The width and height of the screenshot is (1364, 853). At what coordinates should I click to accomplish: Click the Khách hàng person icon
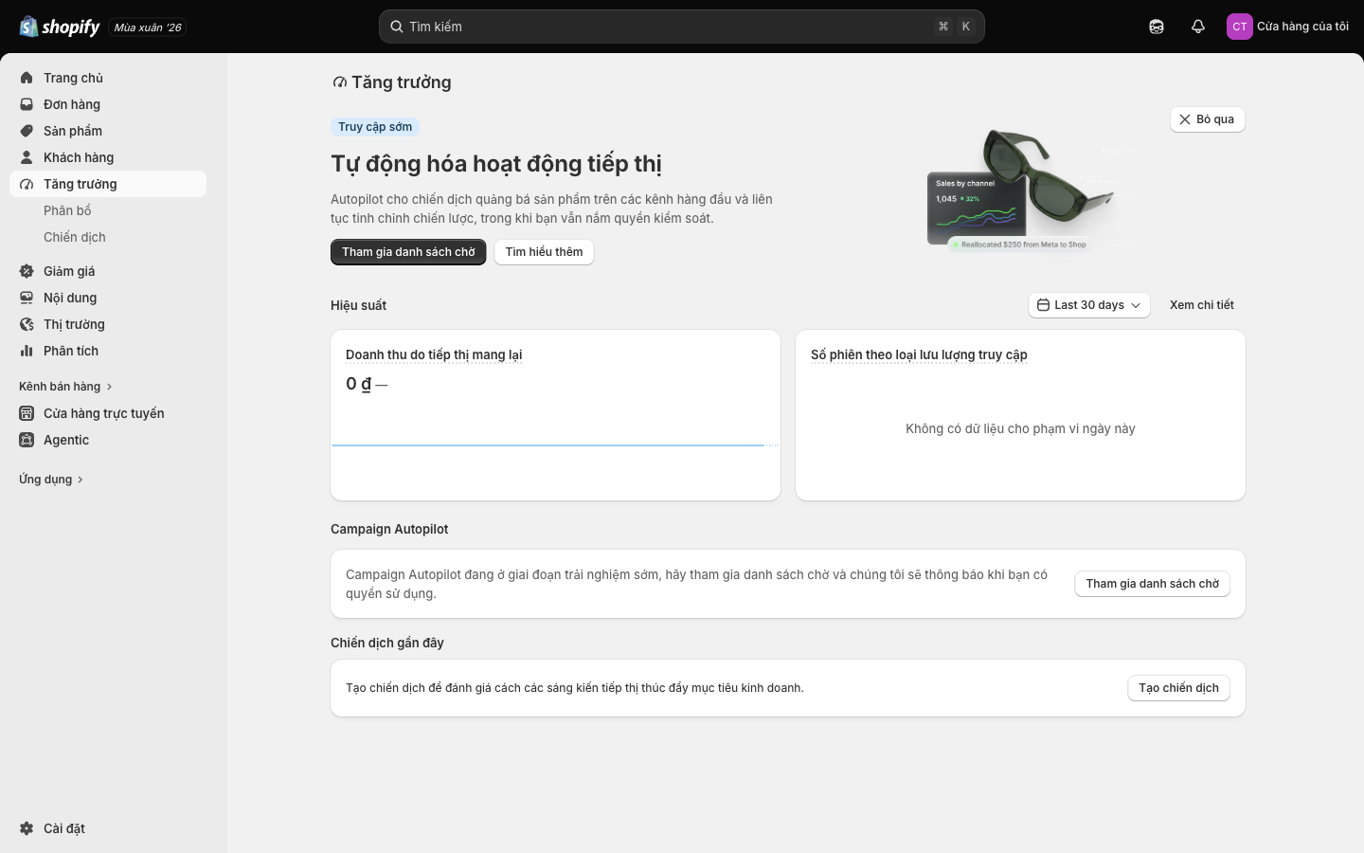click(x=27, y=157)
